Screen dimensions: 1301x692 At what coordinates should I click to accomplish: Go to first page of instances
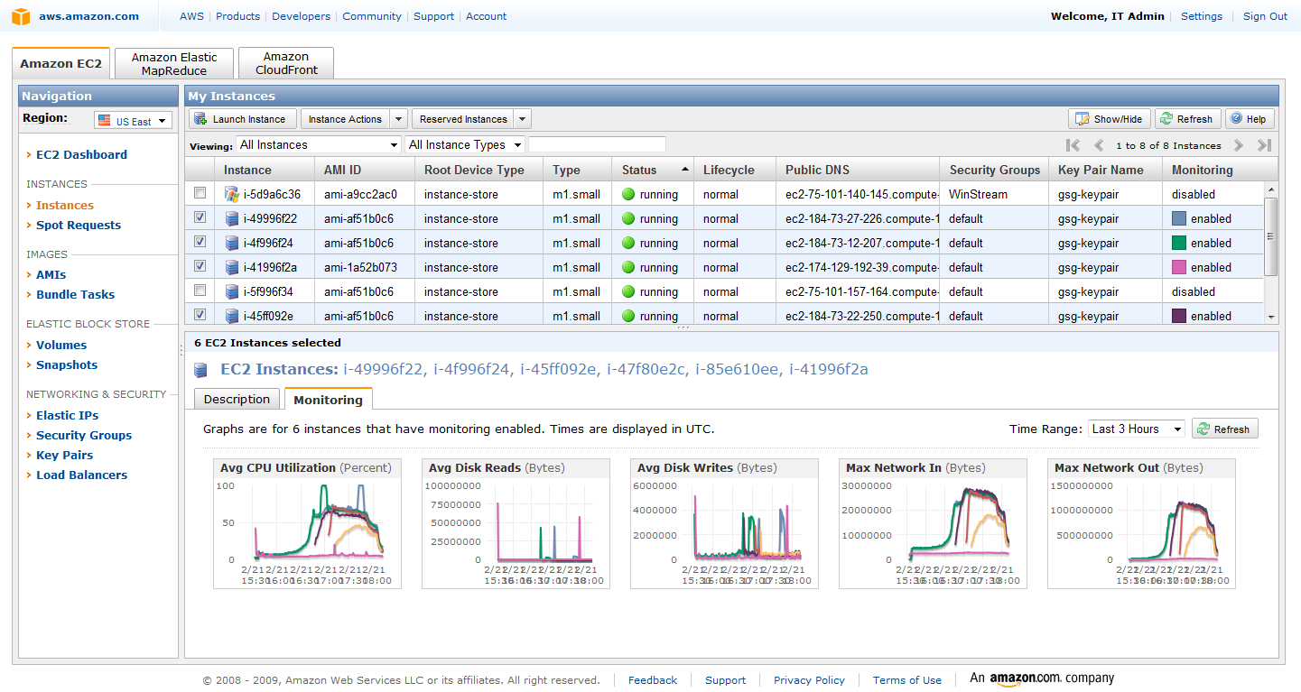pyautogui.click(x=1073, y=145)
